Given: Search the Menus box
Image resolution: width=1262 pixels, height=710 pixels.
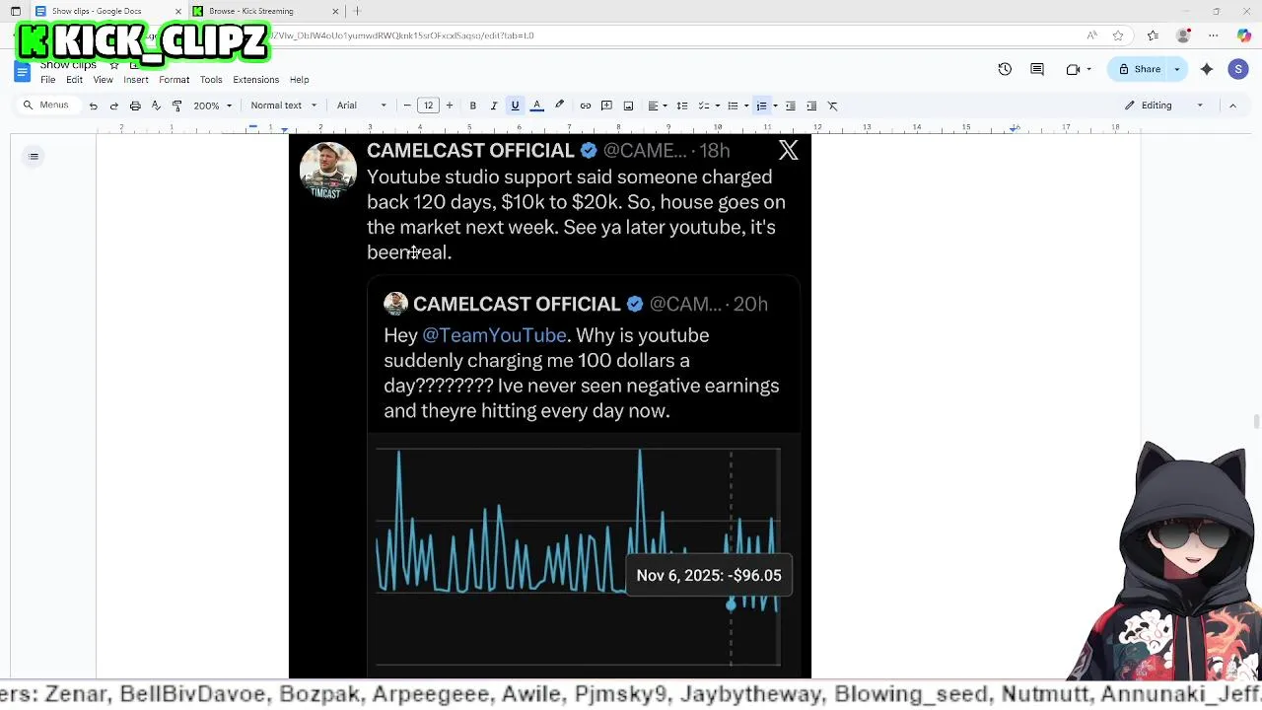Looking at the screenshot, I should pyautogui.click(x=47, y=106).
